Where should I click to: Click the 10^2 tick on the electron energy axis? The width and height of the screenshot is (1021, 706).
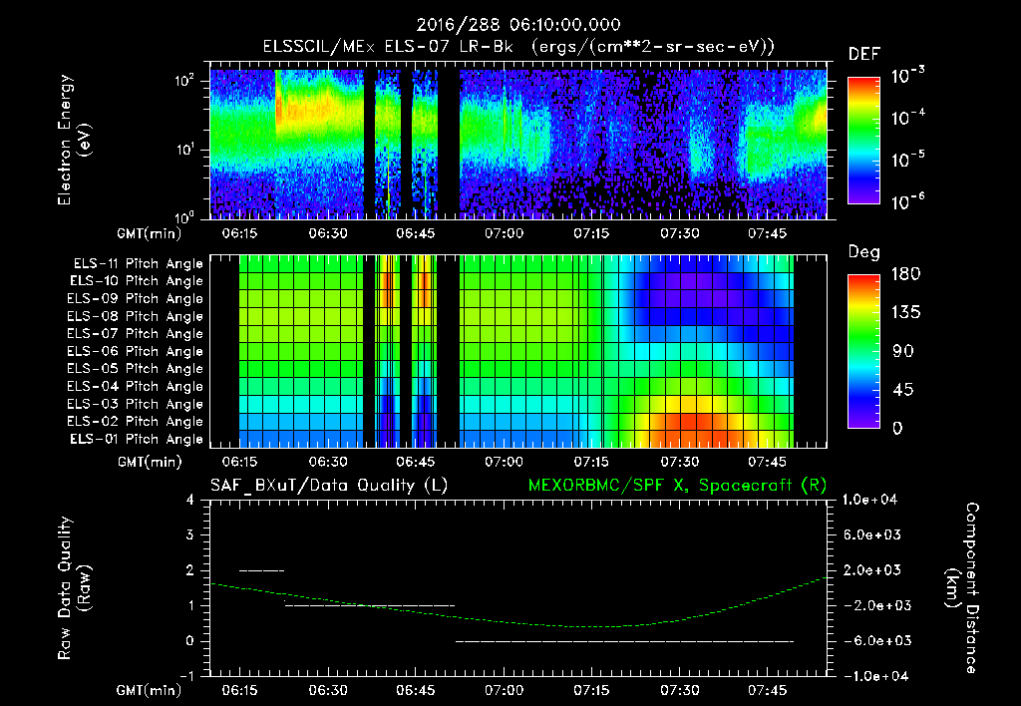click(184, 80)
